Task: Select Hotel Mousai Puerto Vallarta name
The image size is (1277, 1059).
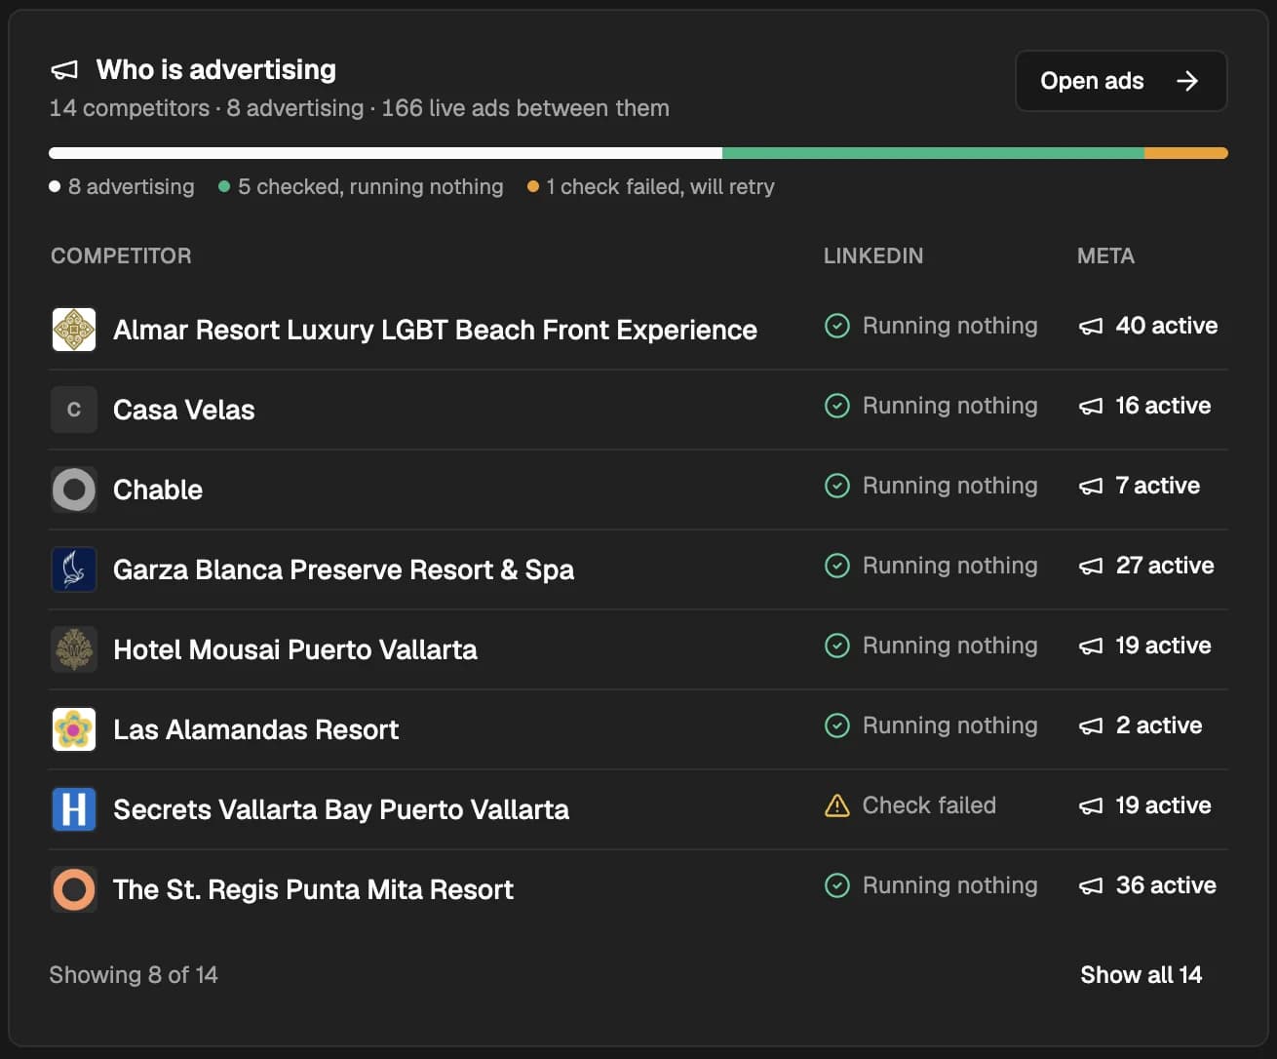Action: (x=295, y=649)
